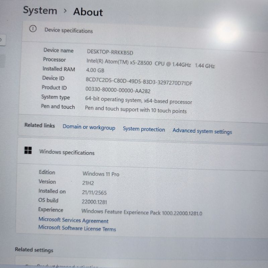This screenshot has width=268, height=268.
Task: Open the System protection link
Action: pos(144,129)
